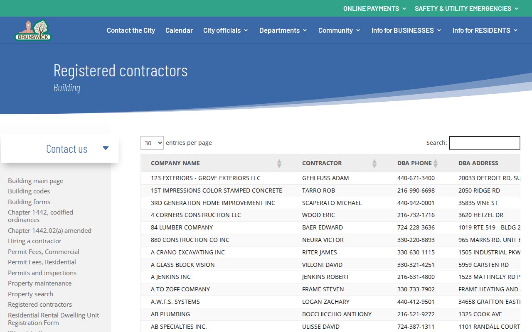Select 3RD GENERATION HOME IMPROVEMENT INC

[213, 203]
